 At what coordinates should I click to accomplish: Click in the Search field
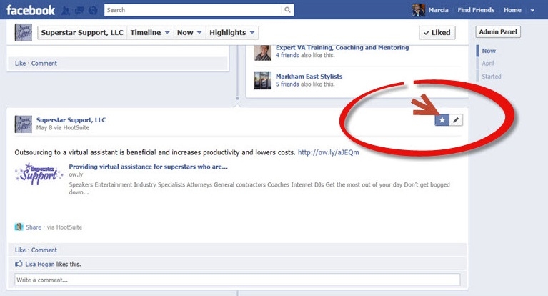(x=193, y=10)
